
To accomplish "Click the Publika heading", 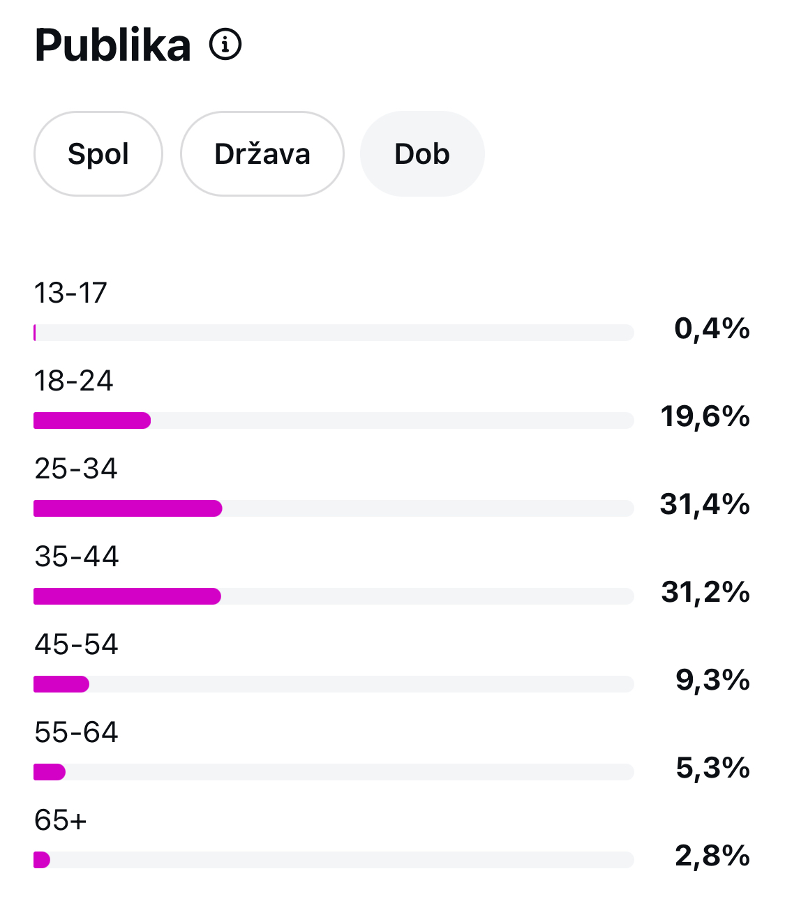I will point(112,45).
